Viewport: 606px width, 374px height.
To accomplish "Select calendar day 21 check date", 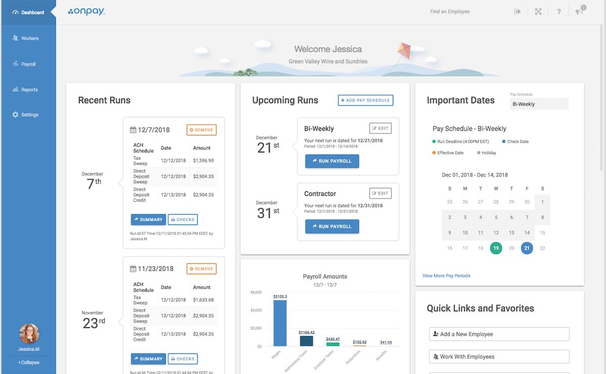I will coord(527,248).
